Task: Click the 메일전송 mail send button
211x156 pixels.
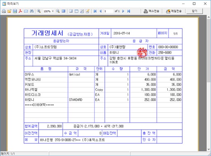Action: click(x=173, y=11)
